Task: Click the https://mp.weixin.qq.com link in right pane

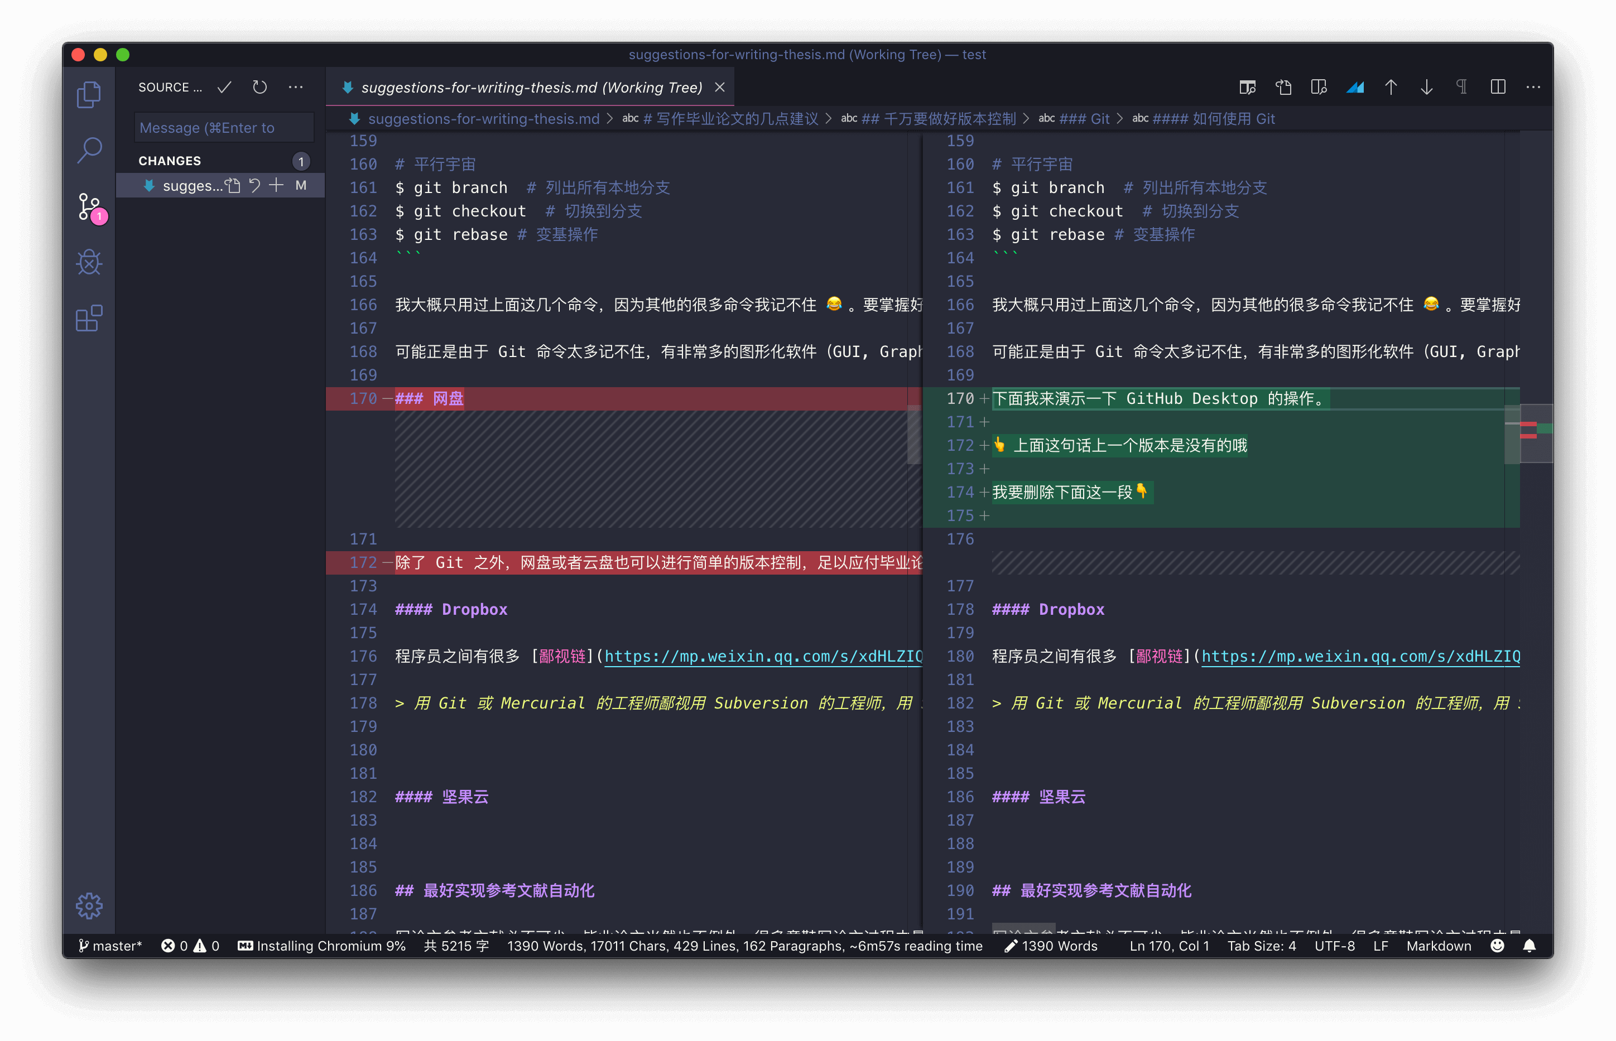Action: tap(1360, 657)
